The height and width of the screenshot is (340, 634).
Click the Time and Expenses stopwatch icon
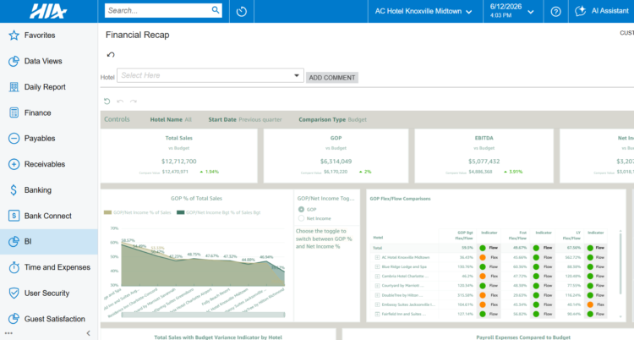tap(14, 267)
